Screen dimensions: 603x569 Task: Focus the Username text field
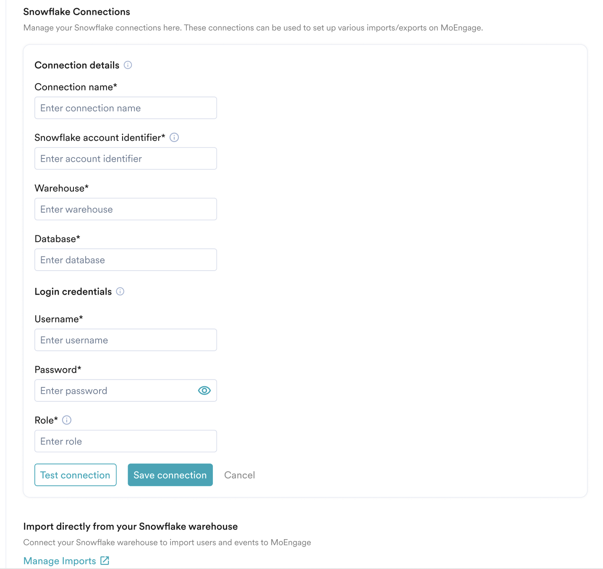pos(126,340)
